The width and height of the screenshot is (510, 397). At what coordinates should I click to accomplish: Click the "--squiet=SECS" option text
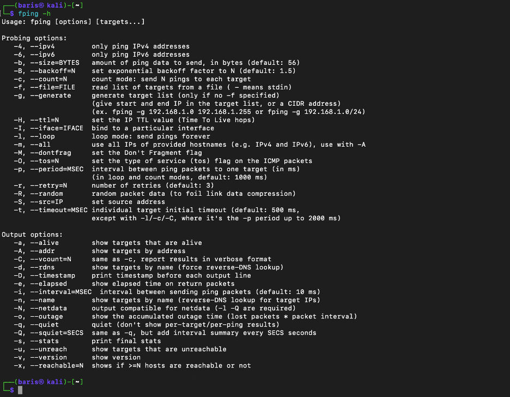point(57,333)
